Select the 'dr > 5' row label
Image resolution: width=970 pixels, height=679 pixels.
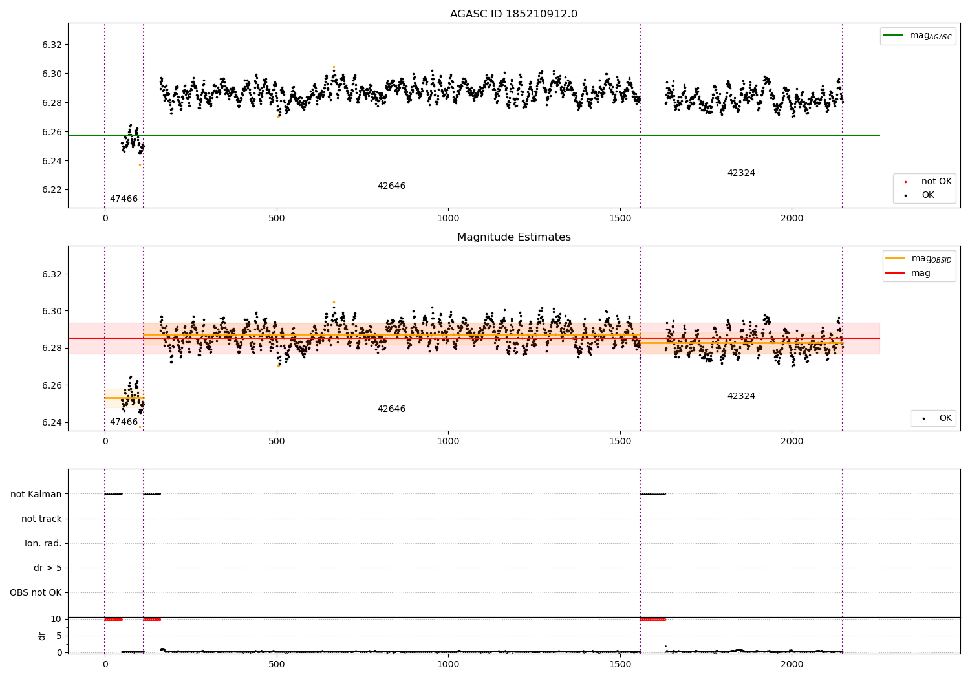[48, 568]
